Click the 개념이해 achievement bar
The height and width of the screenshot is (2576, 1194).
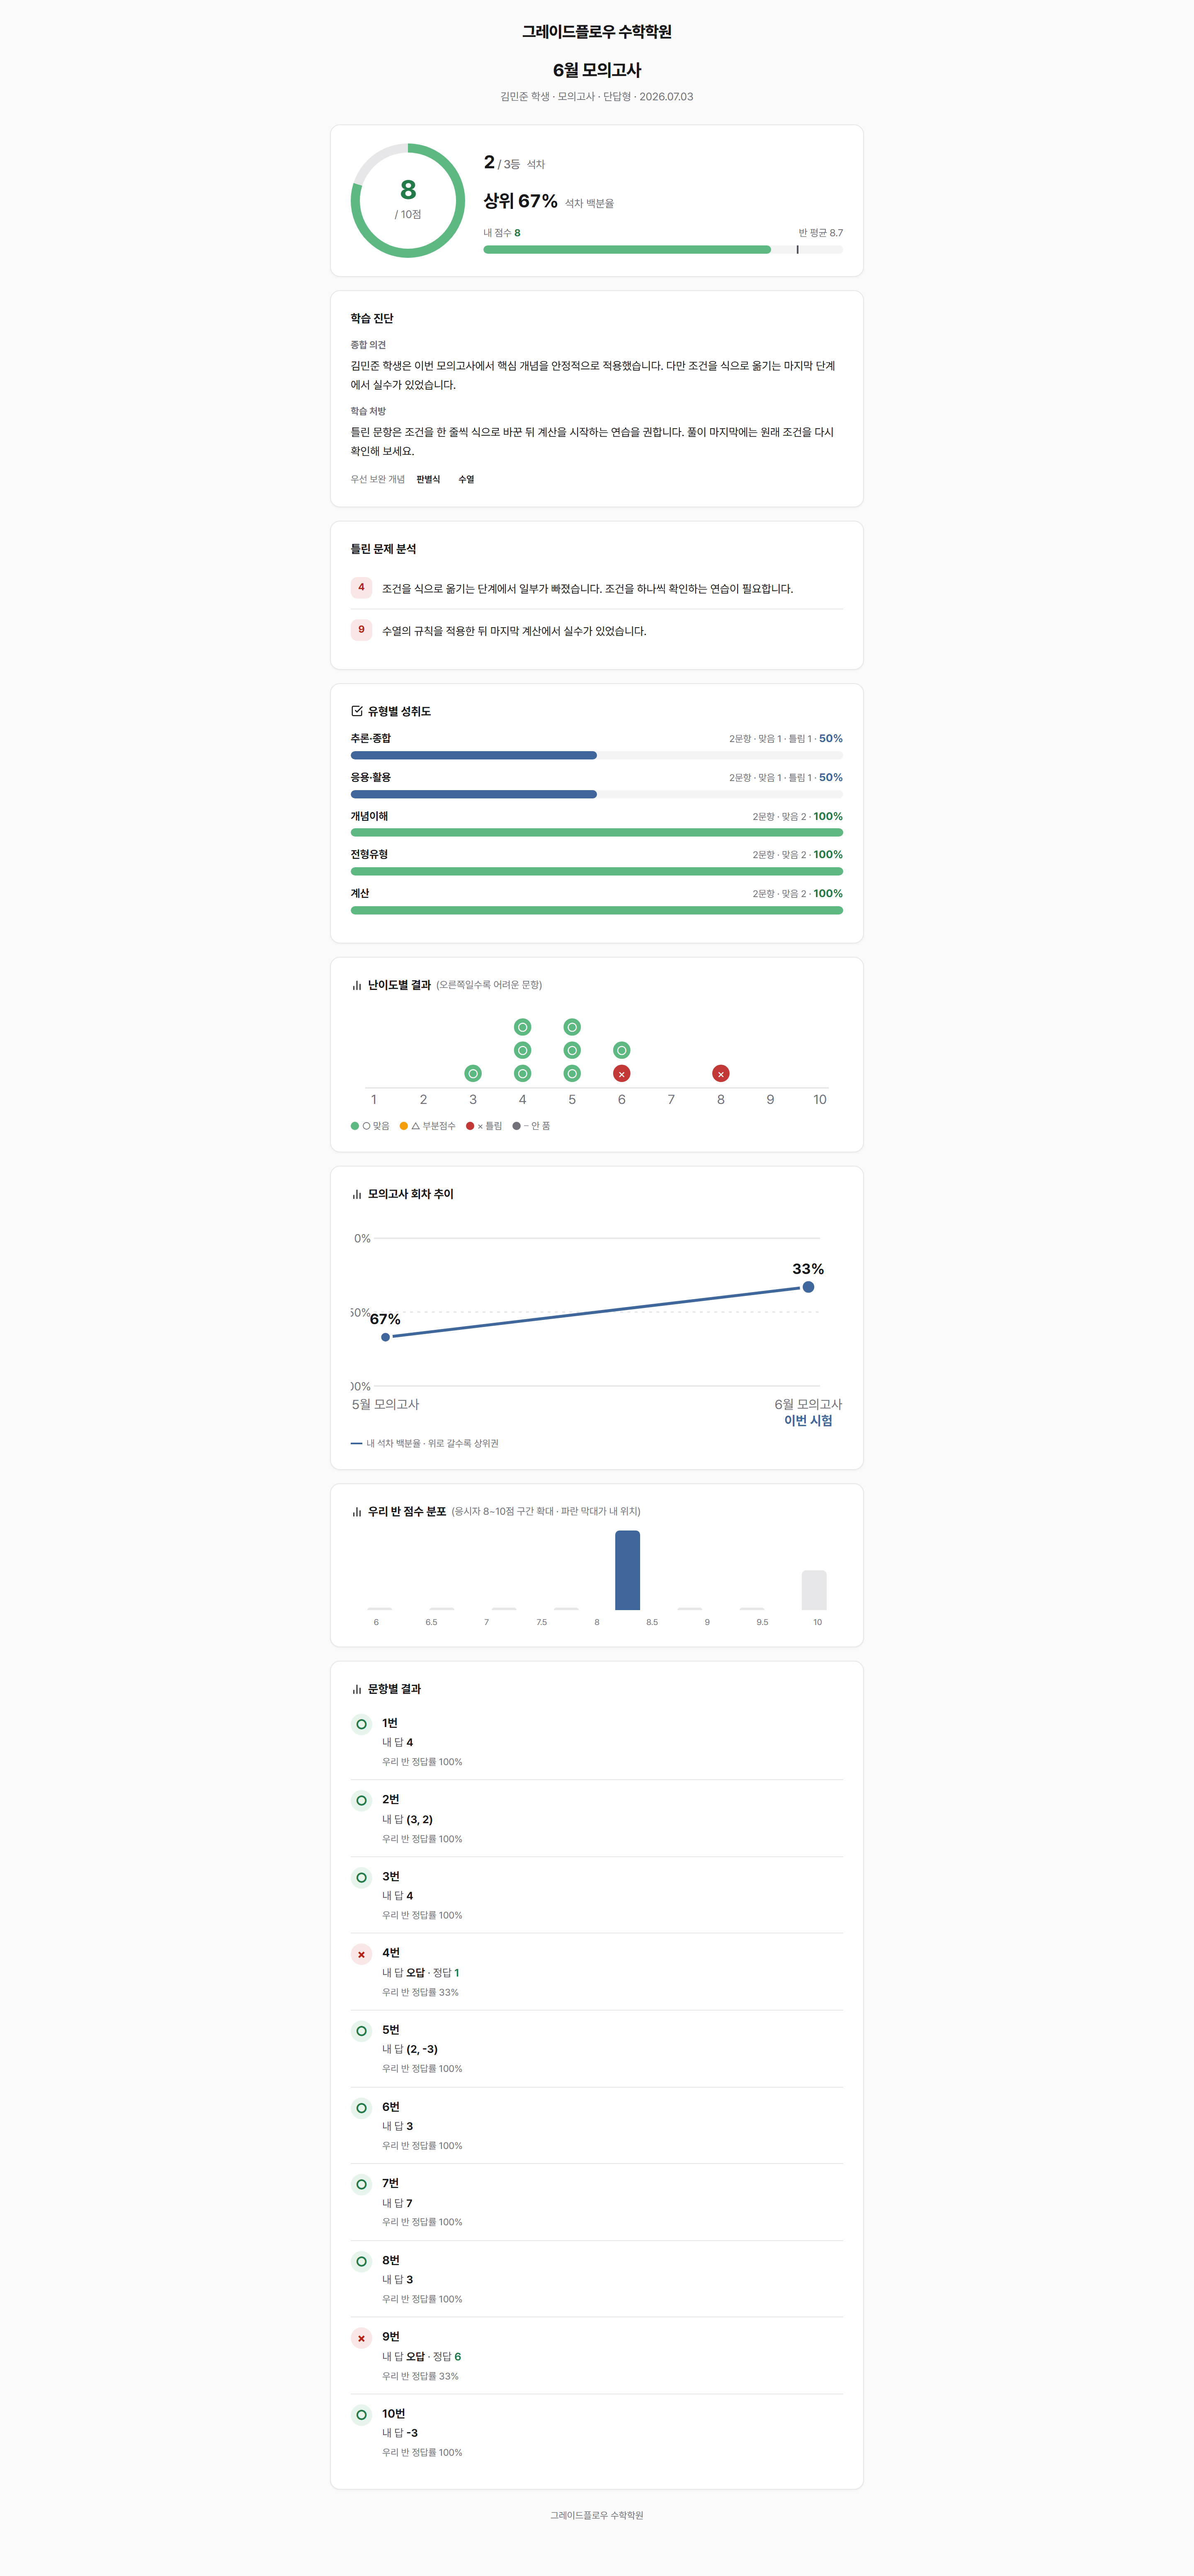(x=597, y=833)
